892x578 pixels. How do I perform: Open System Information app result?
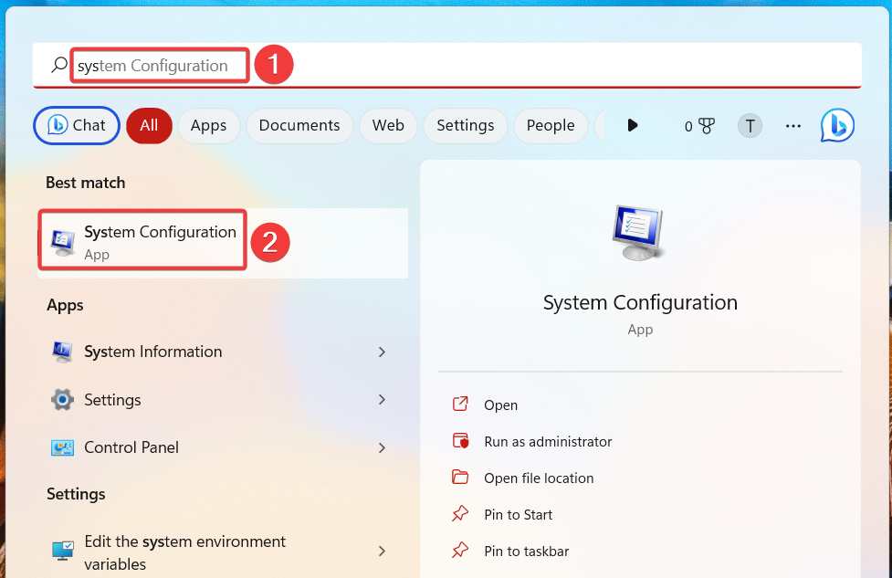pyautogui.click(x=223, y=352)
